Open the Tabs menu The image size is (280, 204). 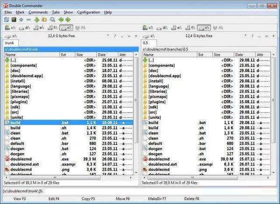click(56, 12)
